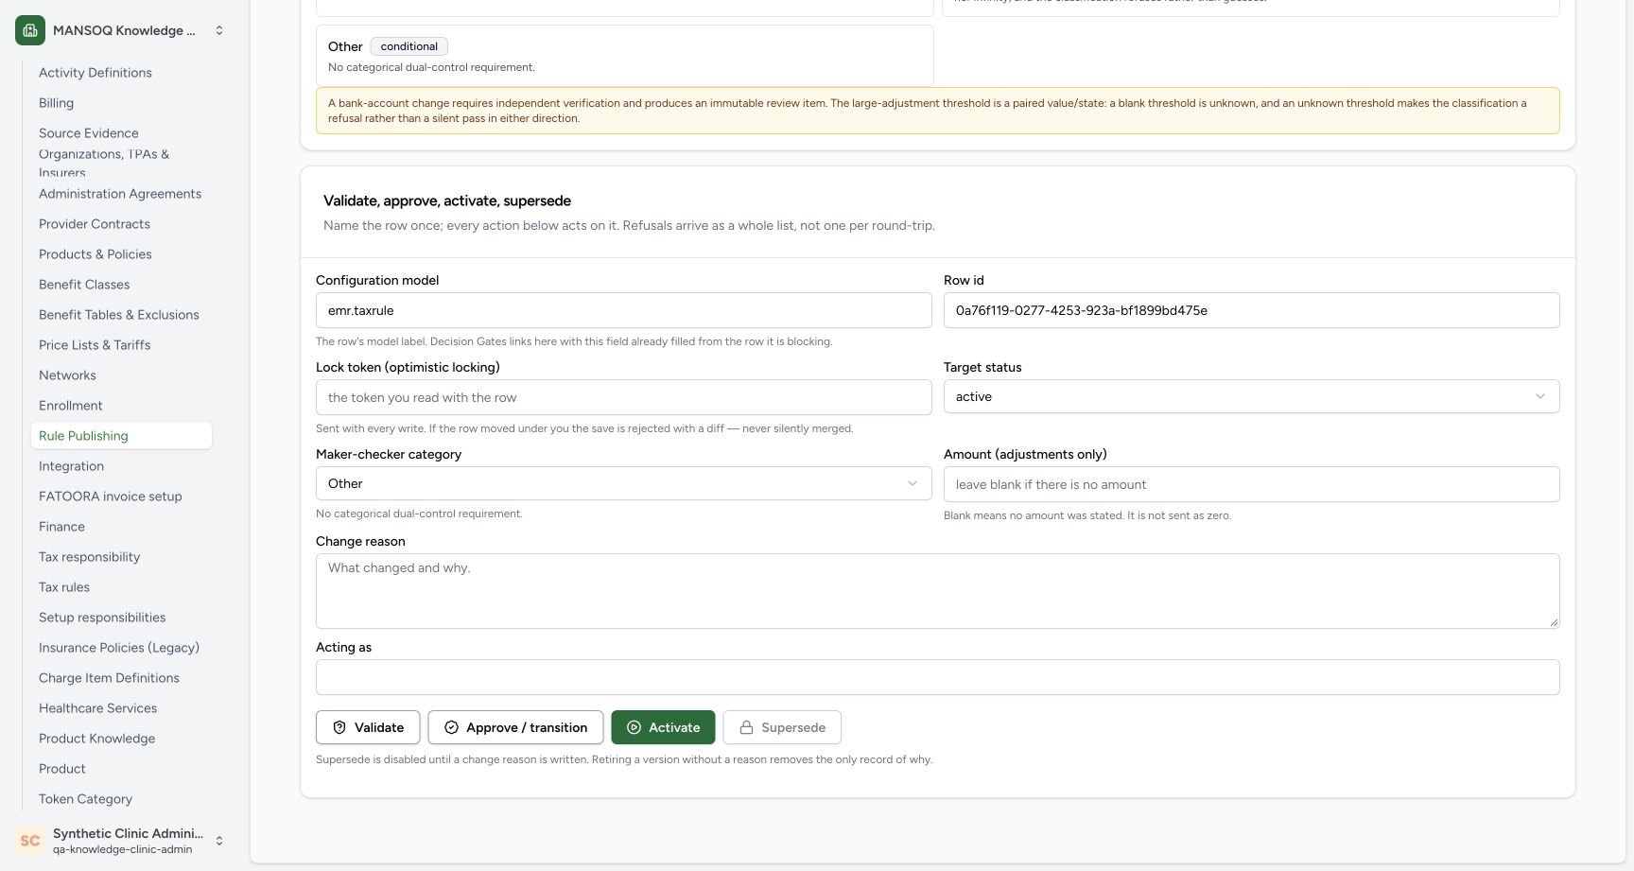The height and width of the screenshot is (871, 1634).
Task: Open Price Lists & Tariffs
Action: pyautogui.click(x=95, y=345)
